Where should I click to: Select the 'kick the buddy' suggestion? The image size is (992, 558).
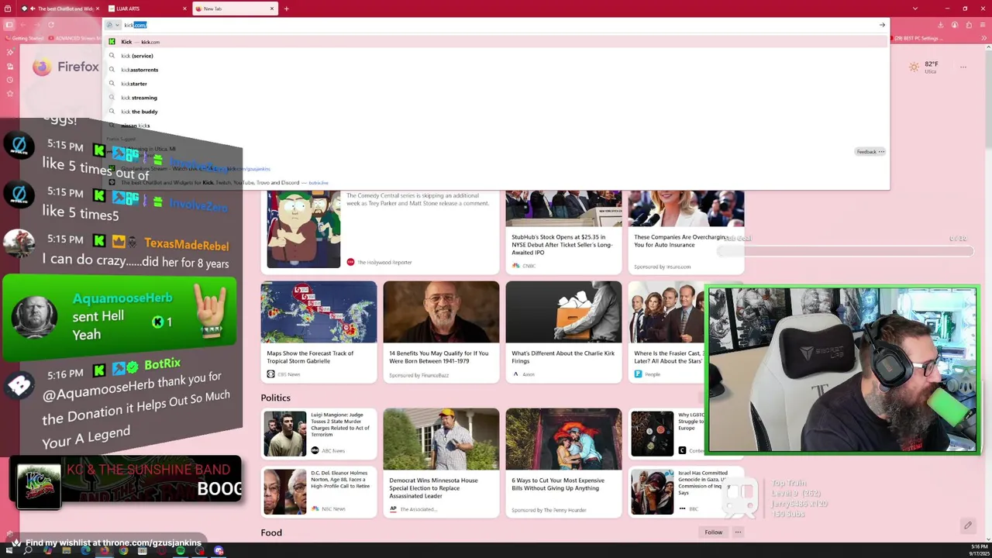(x=496, y=112)
